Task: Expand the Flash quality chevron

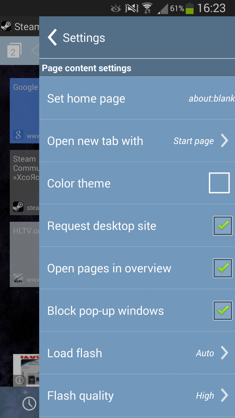Action: pos(224,395)
